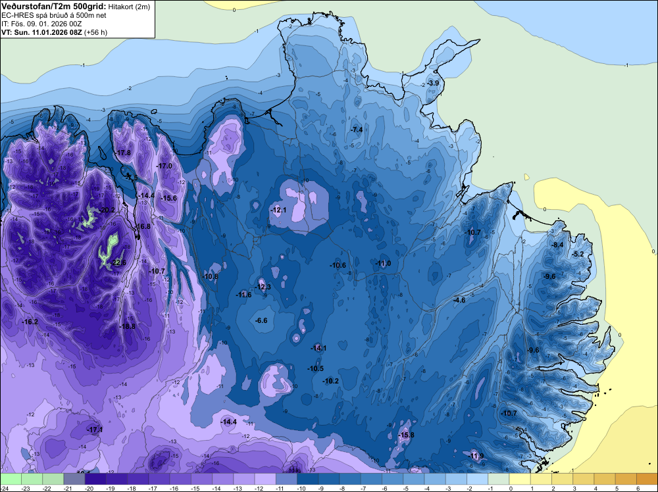Pick the pale green legend swatch labeled -1
This screenshot has height=492, width=658.
[x=499, y=479]
